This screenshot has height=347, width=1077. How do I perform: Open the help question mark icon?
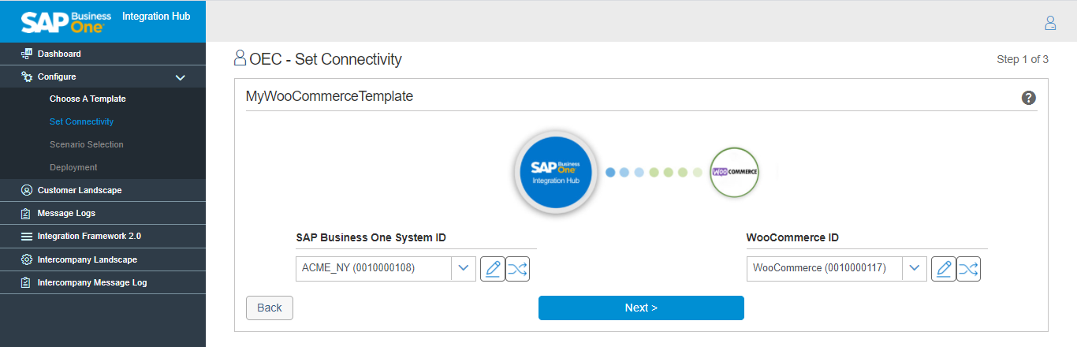pos(1028,98)
